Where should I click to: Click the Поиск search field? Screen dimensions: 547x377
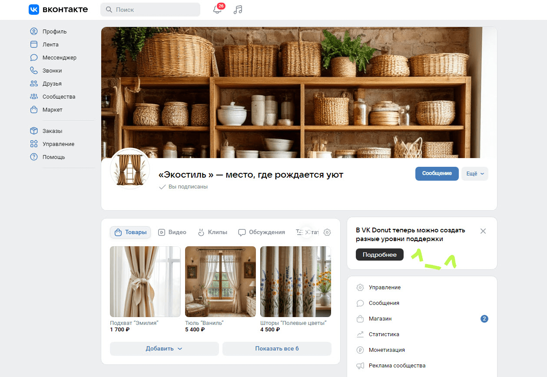(150, 10)
